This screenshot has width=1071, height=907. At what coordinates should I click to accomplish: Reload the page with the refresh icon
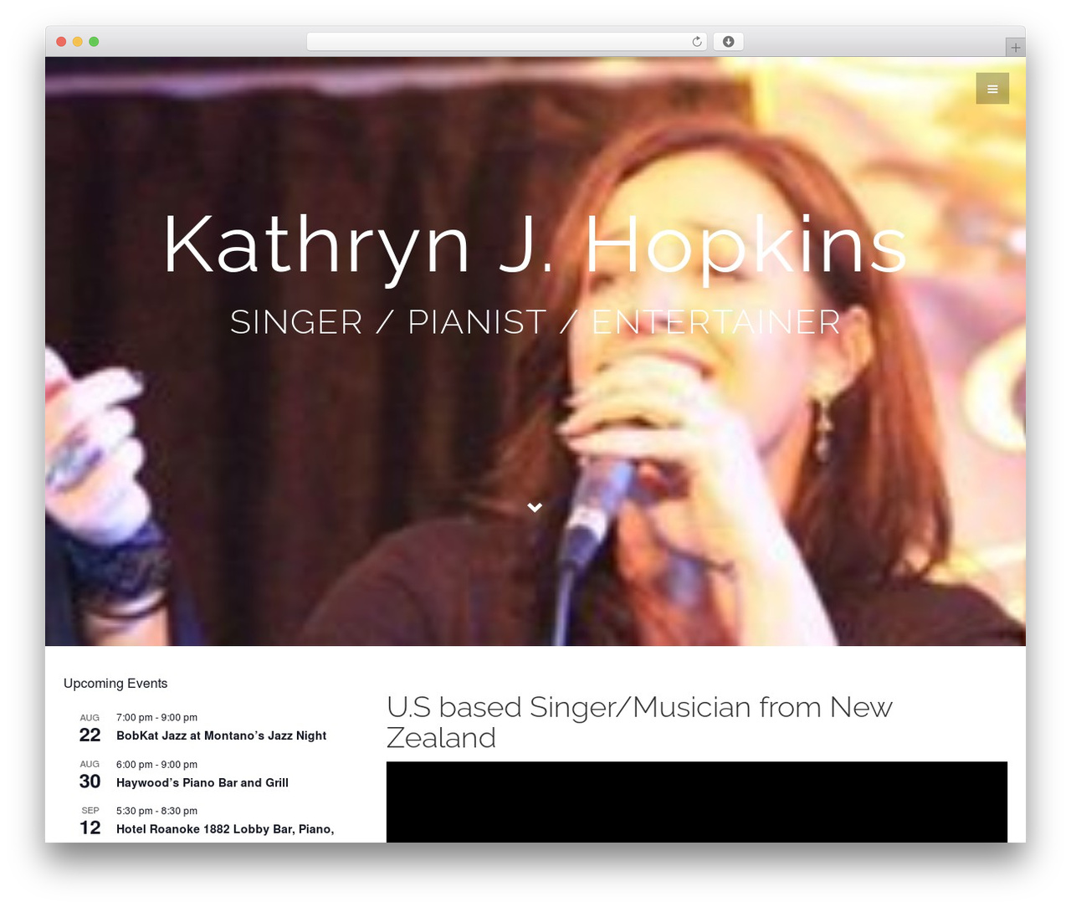[697, 42]
